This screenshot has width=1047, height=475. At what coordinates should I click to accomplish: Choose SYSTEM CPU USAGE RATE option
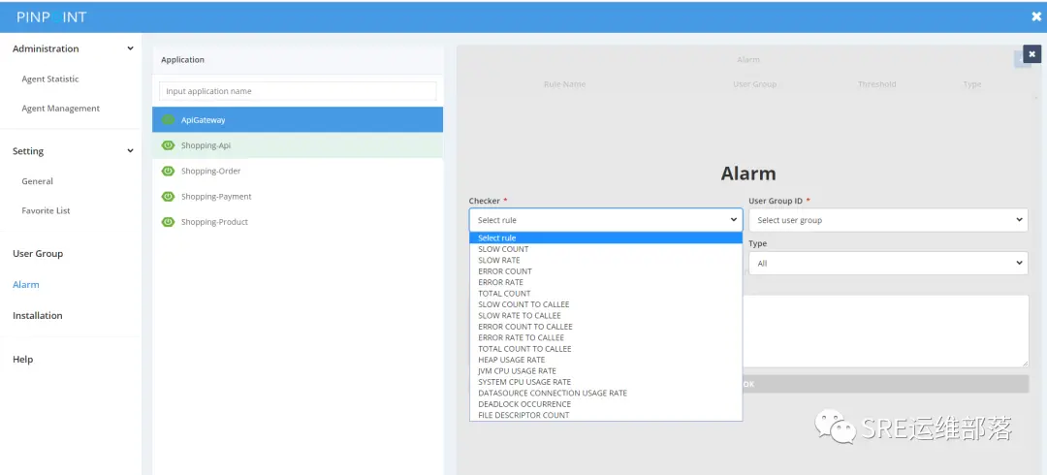point(606,382)
